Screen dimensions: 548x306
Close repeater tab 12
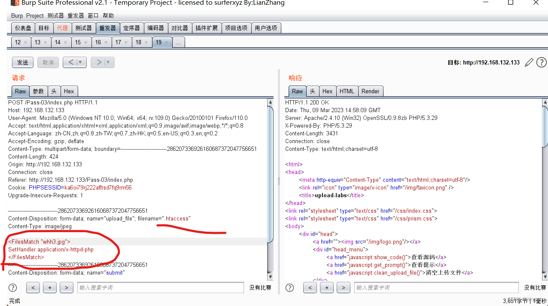[x=25, y=42]
